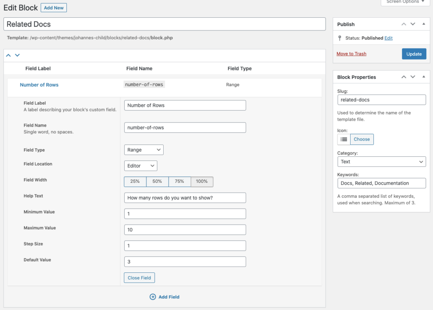433x310 pixels.
Task: Click the Field Type column header
Action: (240, 68)
